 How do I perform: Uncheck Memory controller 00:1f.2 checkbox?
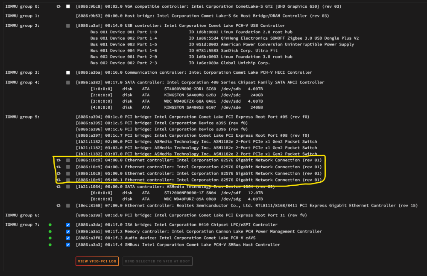point(68,232)
